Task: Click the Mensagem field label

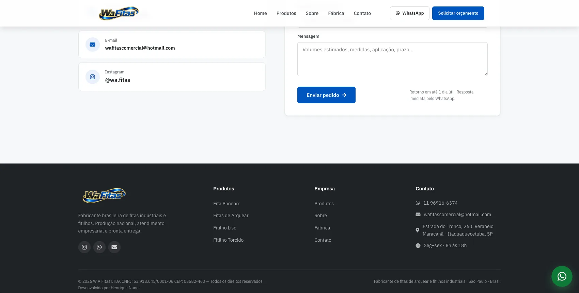Action: (308, 36)
